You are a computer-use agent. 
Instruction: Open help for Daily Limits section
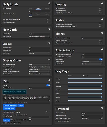49,3
